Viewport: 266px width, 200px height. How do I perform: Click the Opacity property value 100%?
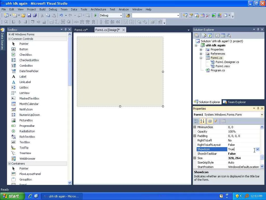pos(232,132)
